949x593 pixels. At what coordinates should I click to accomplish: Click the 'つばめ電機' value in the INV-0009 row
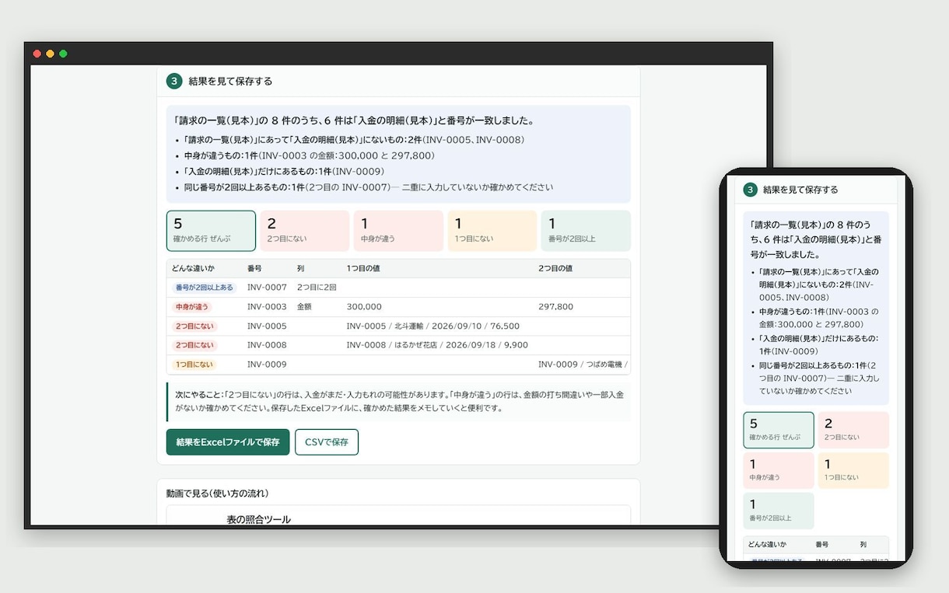tap(583, 365)
